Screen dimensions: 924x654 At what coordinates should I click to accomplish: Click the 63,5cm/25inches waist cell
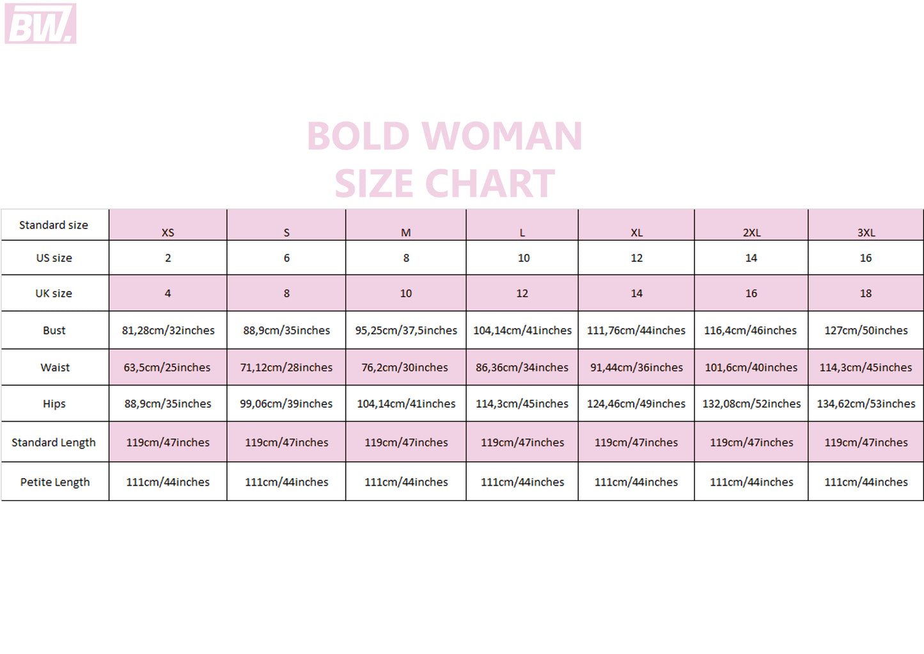[x=167, y=367]
